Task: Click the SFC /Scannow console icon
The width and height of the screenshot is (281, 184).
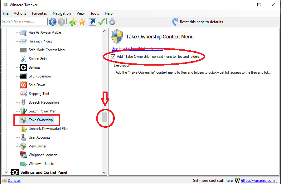Action: (23, 76)
